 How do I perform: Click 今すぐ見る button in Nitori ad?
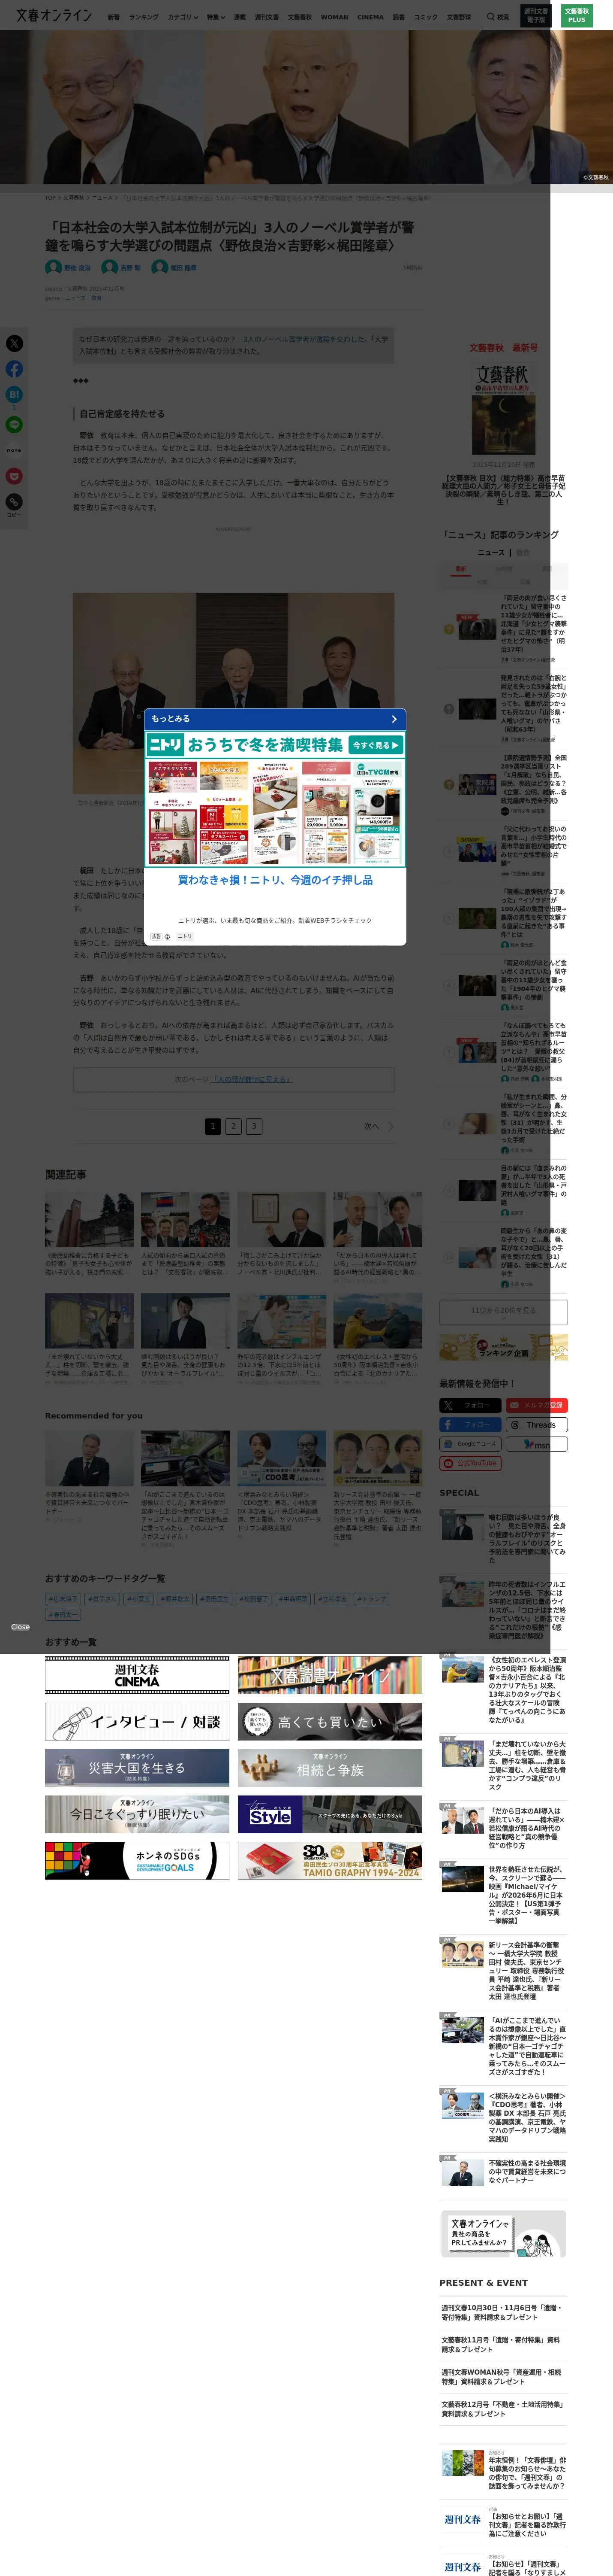(x=376, y=745)
